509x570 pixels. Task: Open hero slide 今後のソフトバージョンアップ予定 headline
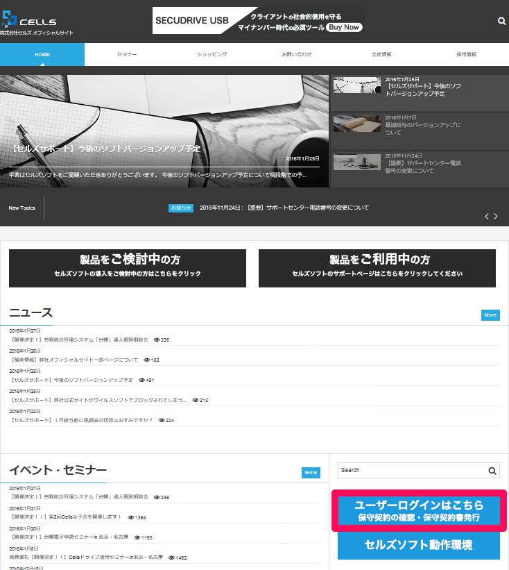click(105, 149)
